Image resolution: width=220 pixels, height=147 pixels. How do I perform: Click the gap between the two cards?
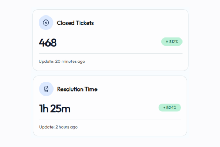[x=110, y=73]
